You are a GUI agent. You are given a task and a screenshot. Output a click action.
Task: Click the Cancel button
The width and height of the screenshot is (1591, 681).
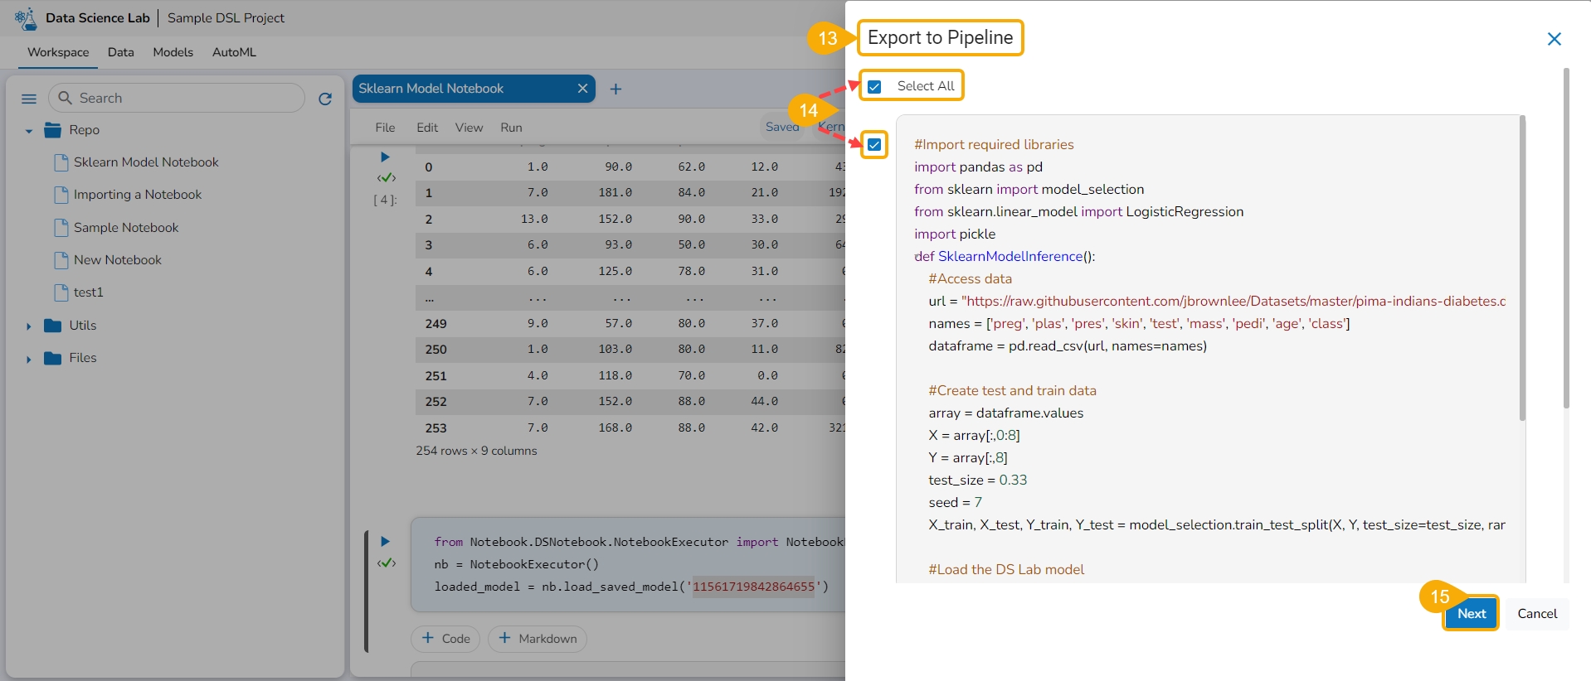point(1536,614)
